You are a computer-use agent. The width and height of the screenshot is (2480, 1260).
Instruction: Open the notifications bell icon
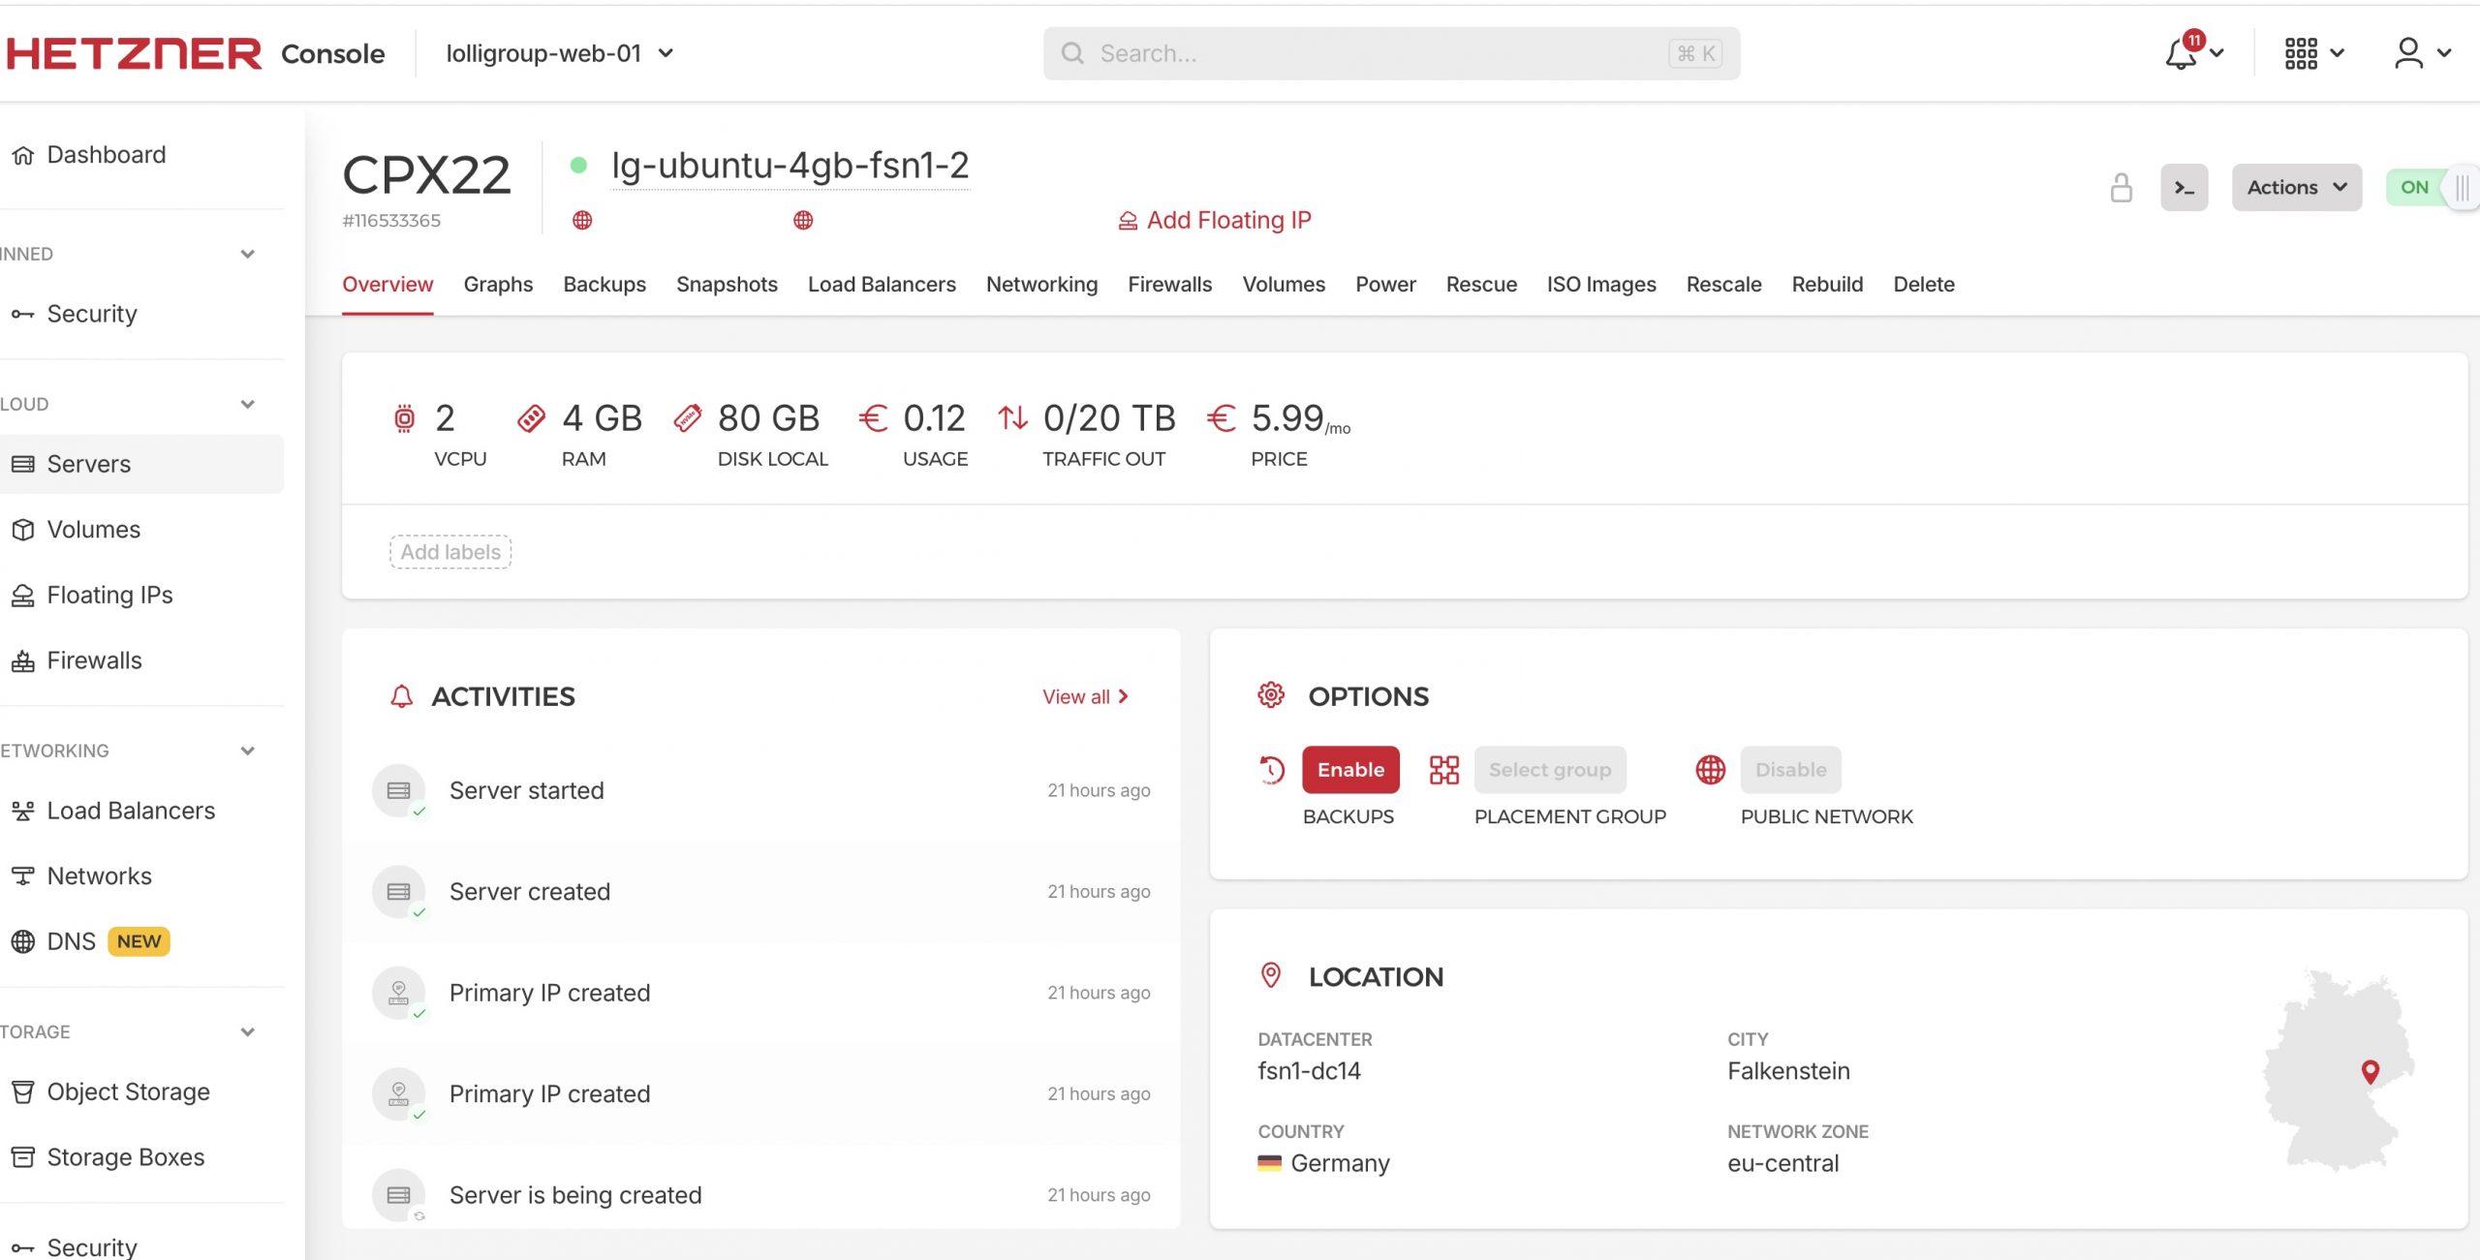pos(2181,53)
